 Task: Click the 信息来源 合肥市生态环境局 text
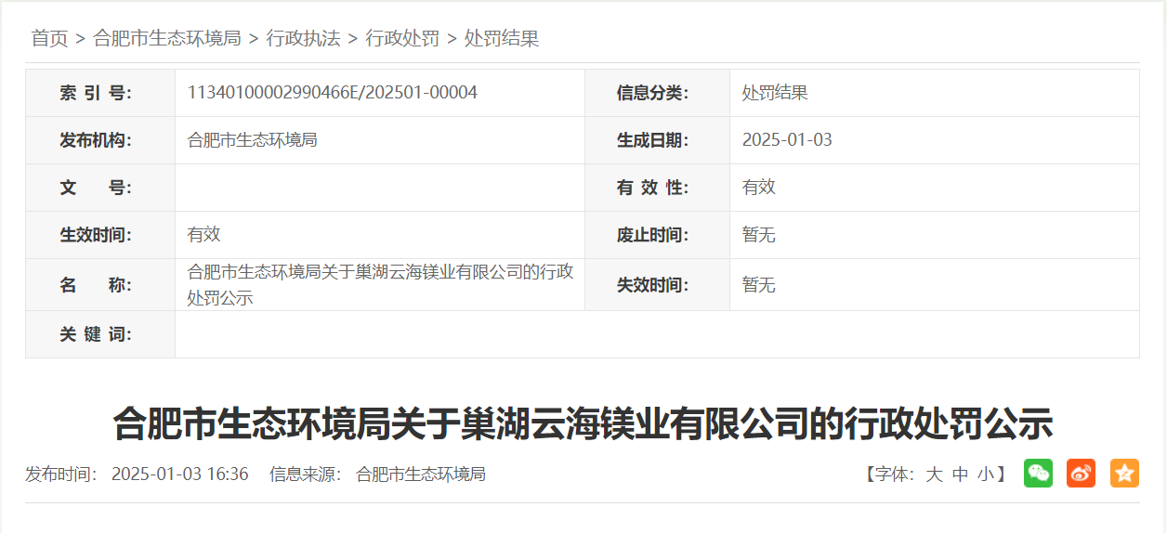(377, 474)
